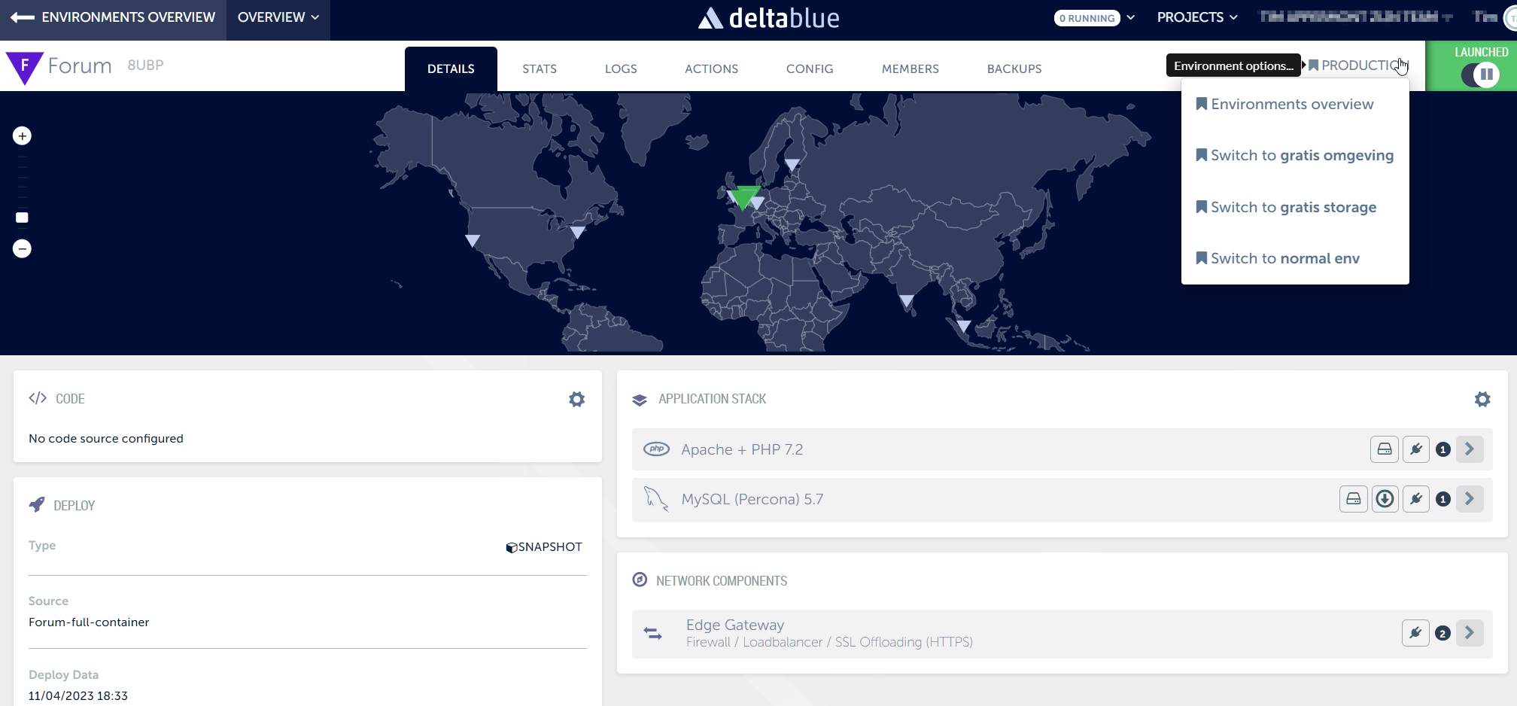Open Application Stack gear settings
Viewport: 1517px width, 706px height.
[x=1482, y=400]
